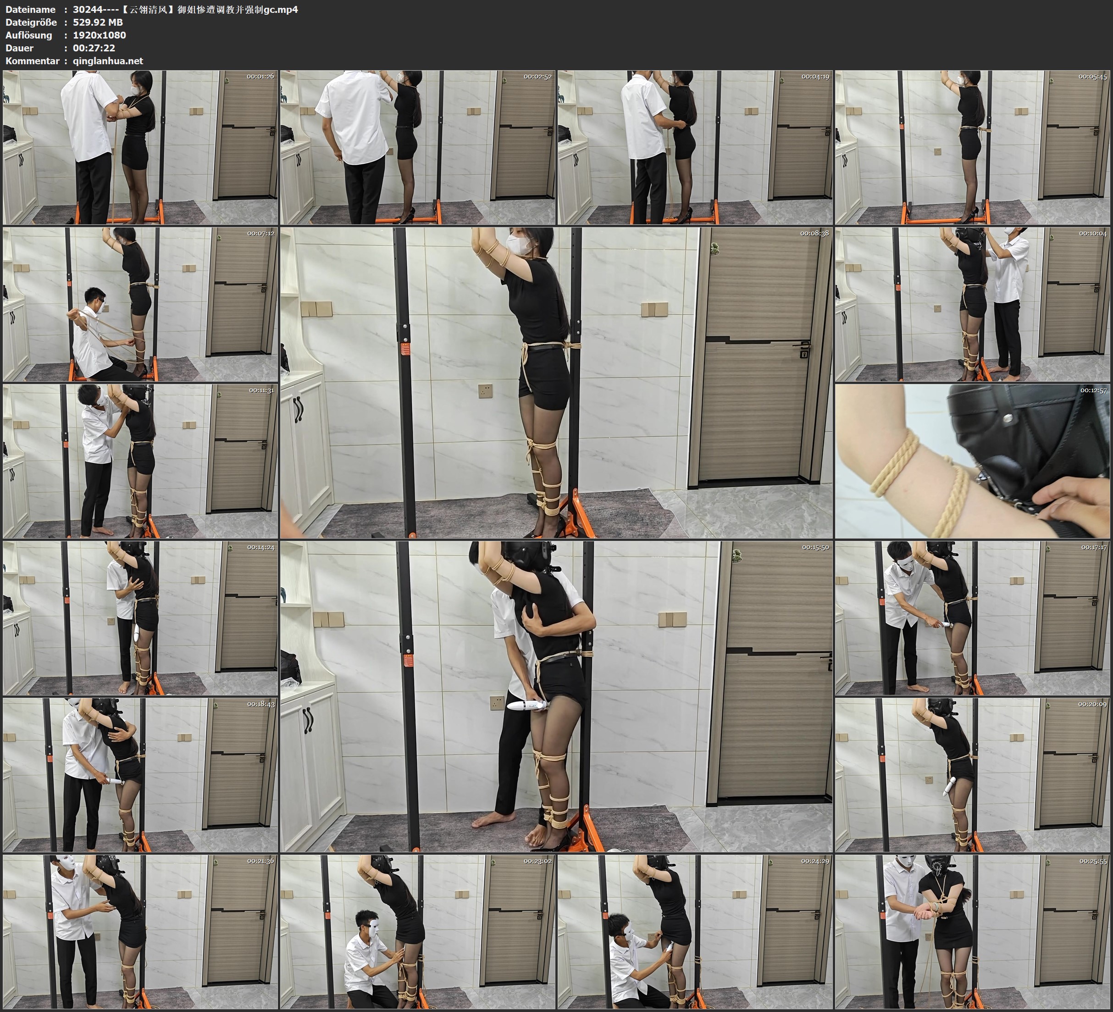Open the close-up frame at 00:12:57
1113x1012 pixels.
point(973,461)
